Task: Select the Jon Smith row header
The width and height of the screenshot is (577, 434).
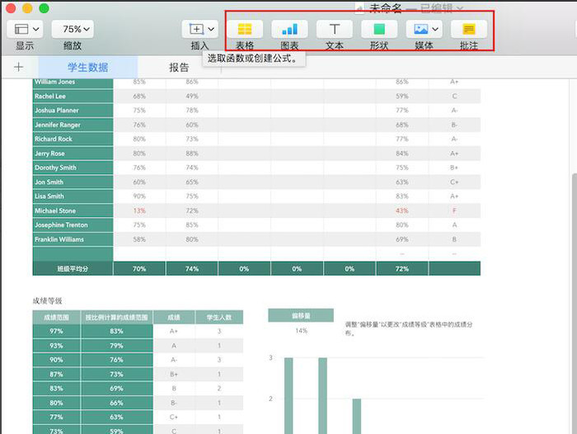Action: click(73, 182)
